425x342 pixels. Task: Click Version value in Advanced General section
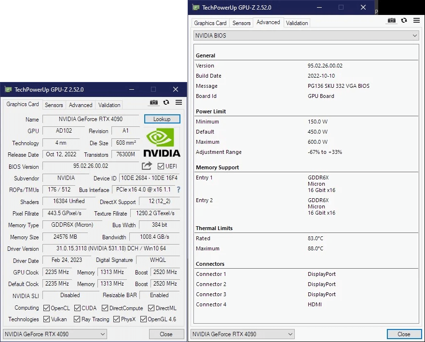point(325,66)
